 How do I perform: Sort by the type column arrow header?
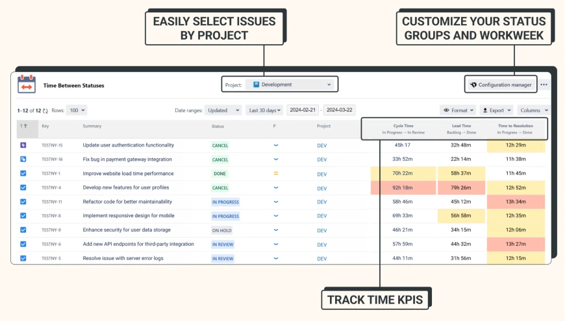point(24,126)
